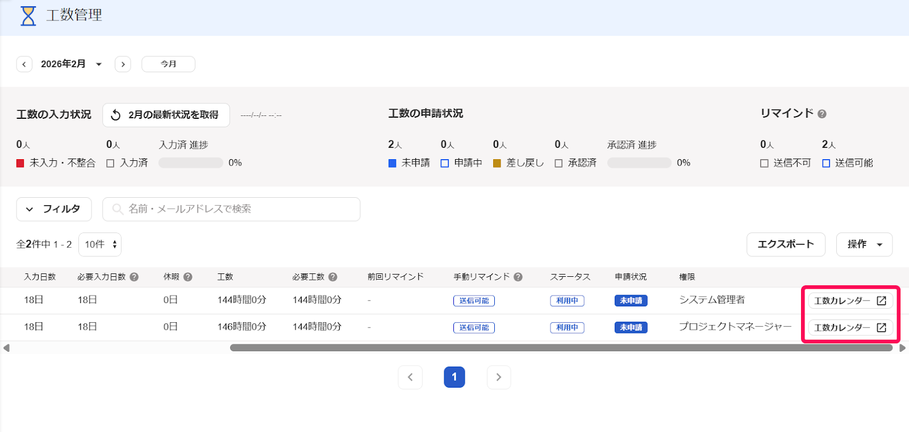Viewport: 909px width, 432px height.
Task: Click the エクスポート button
Action: point(786,244)
